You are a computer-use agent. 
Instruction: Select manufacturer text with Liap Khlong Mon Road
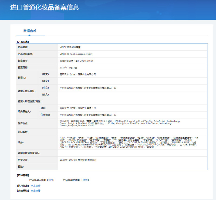[x=120, y=123]
